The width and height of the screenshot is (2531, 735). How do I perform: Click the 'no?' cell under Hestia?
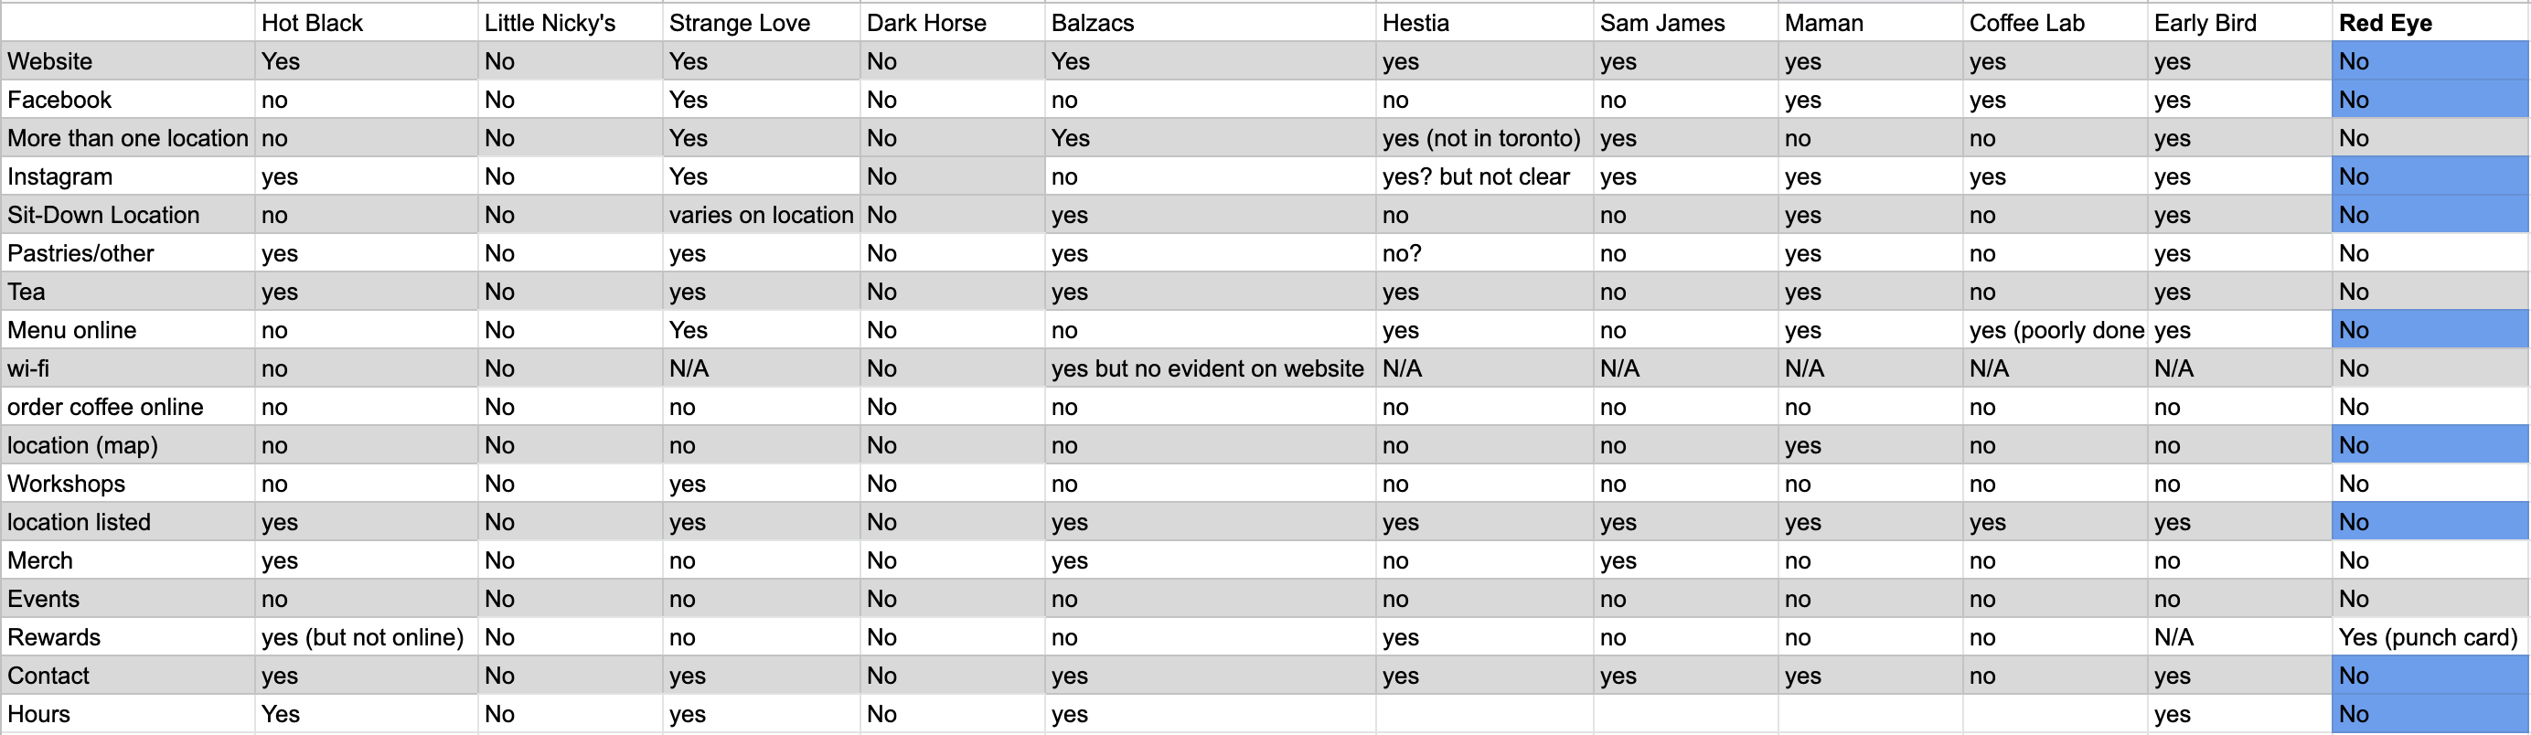tap(1484, 252)
